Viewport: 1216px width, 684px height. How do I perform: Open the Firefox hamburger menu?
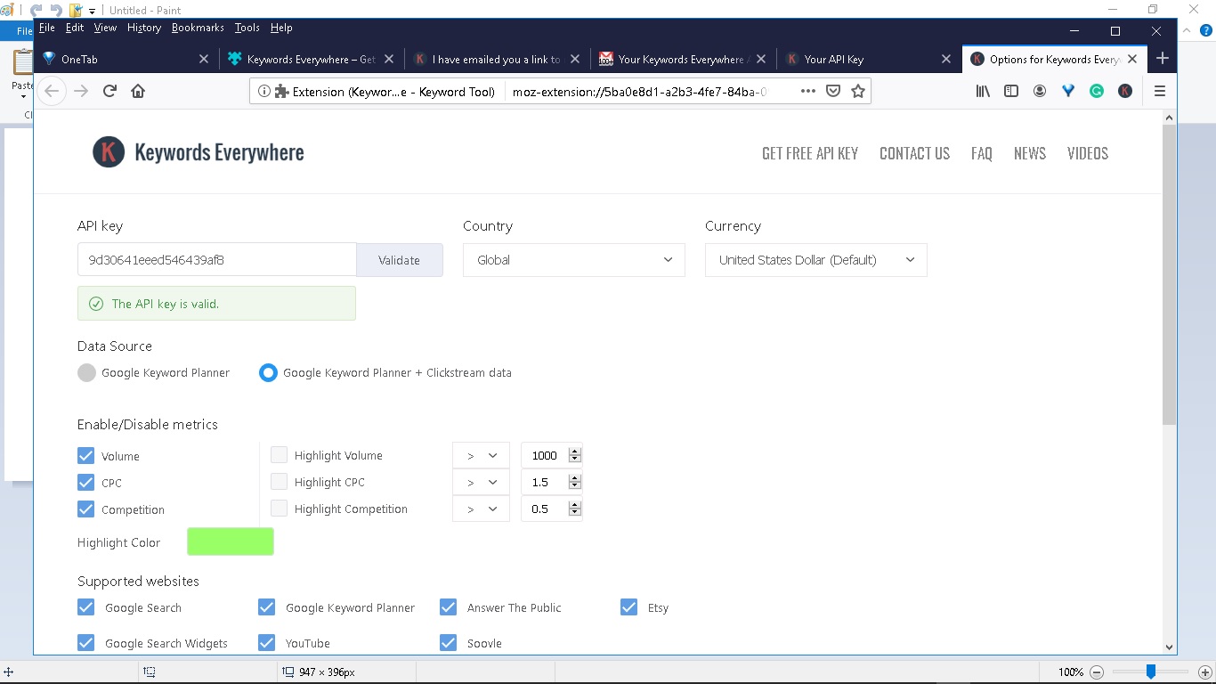[x=1160, y=91]
